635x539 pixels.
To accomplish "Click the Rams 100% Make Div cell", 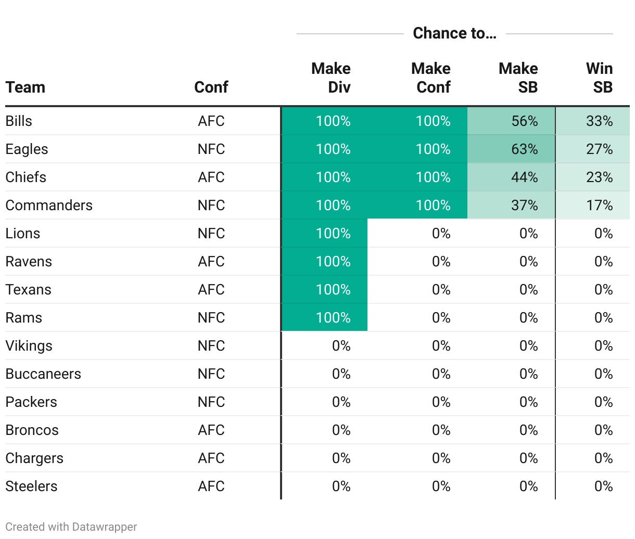I will click(333, 318).
